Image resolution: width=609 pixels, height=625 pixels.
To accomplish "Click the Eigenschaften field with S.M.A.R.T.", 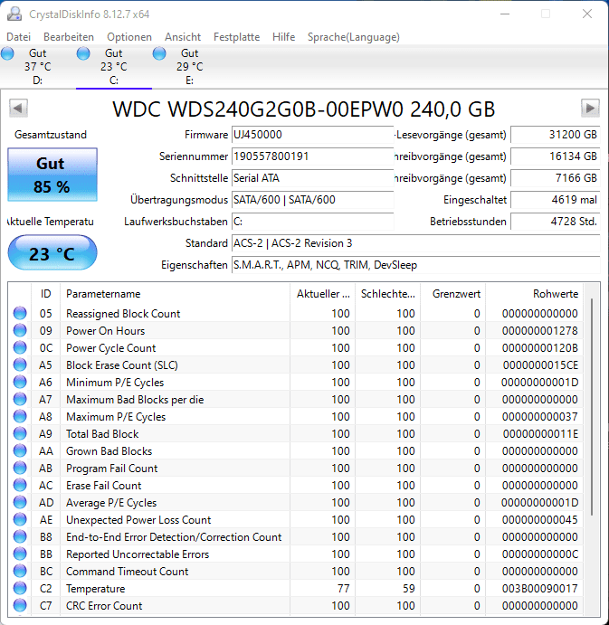I will [415, 265].
